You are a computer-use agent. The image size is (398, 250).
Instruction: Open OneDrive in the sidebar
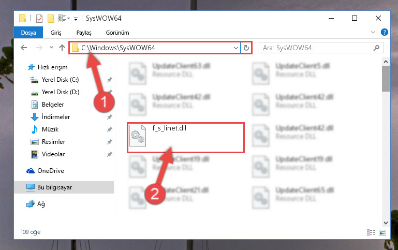point(51,171)
